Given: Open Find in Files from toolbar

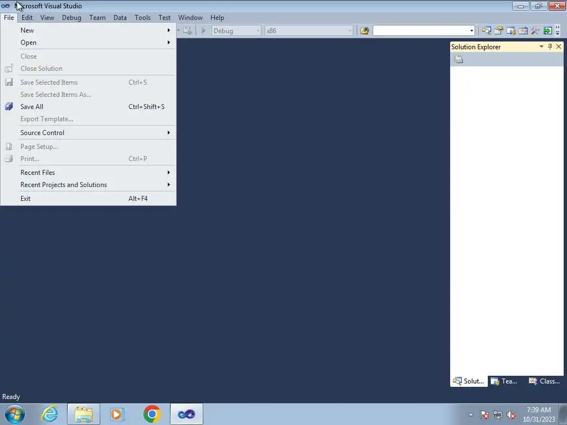Looking at the screenshot, I should click(x=364, y=31).
